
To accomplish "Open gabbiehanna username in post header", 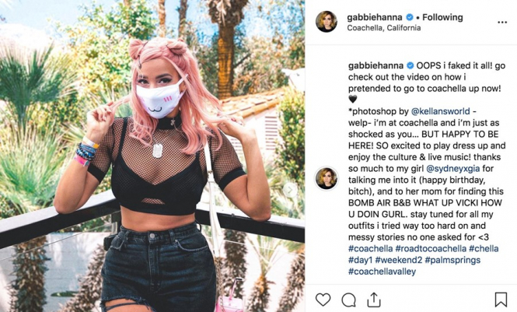I will click(375, 17).
